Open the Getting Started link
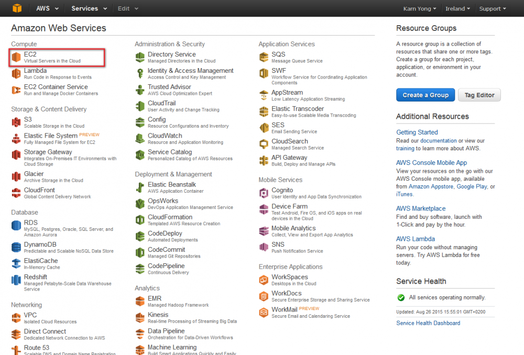 (417, 132)
